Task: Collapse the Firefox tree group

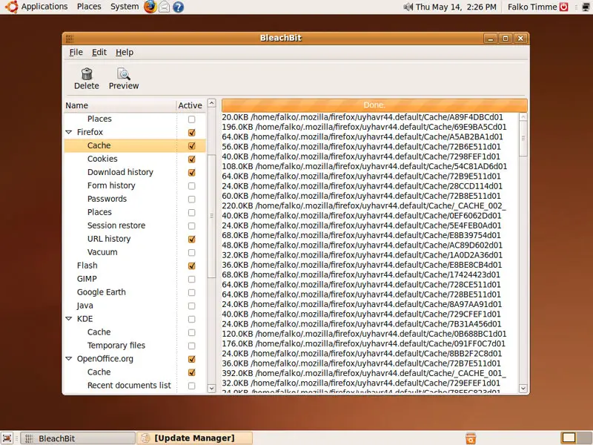Action: pyautogui.click(x=69, y=132)
